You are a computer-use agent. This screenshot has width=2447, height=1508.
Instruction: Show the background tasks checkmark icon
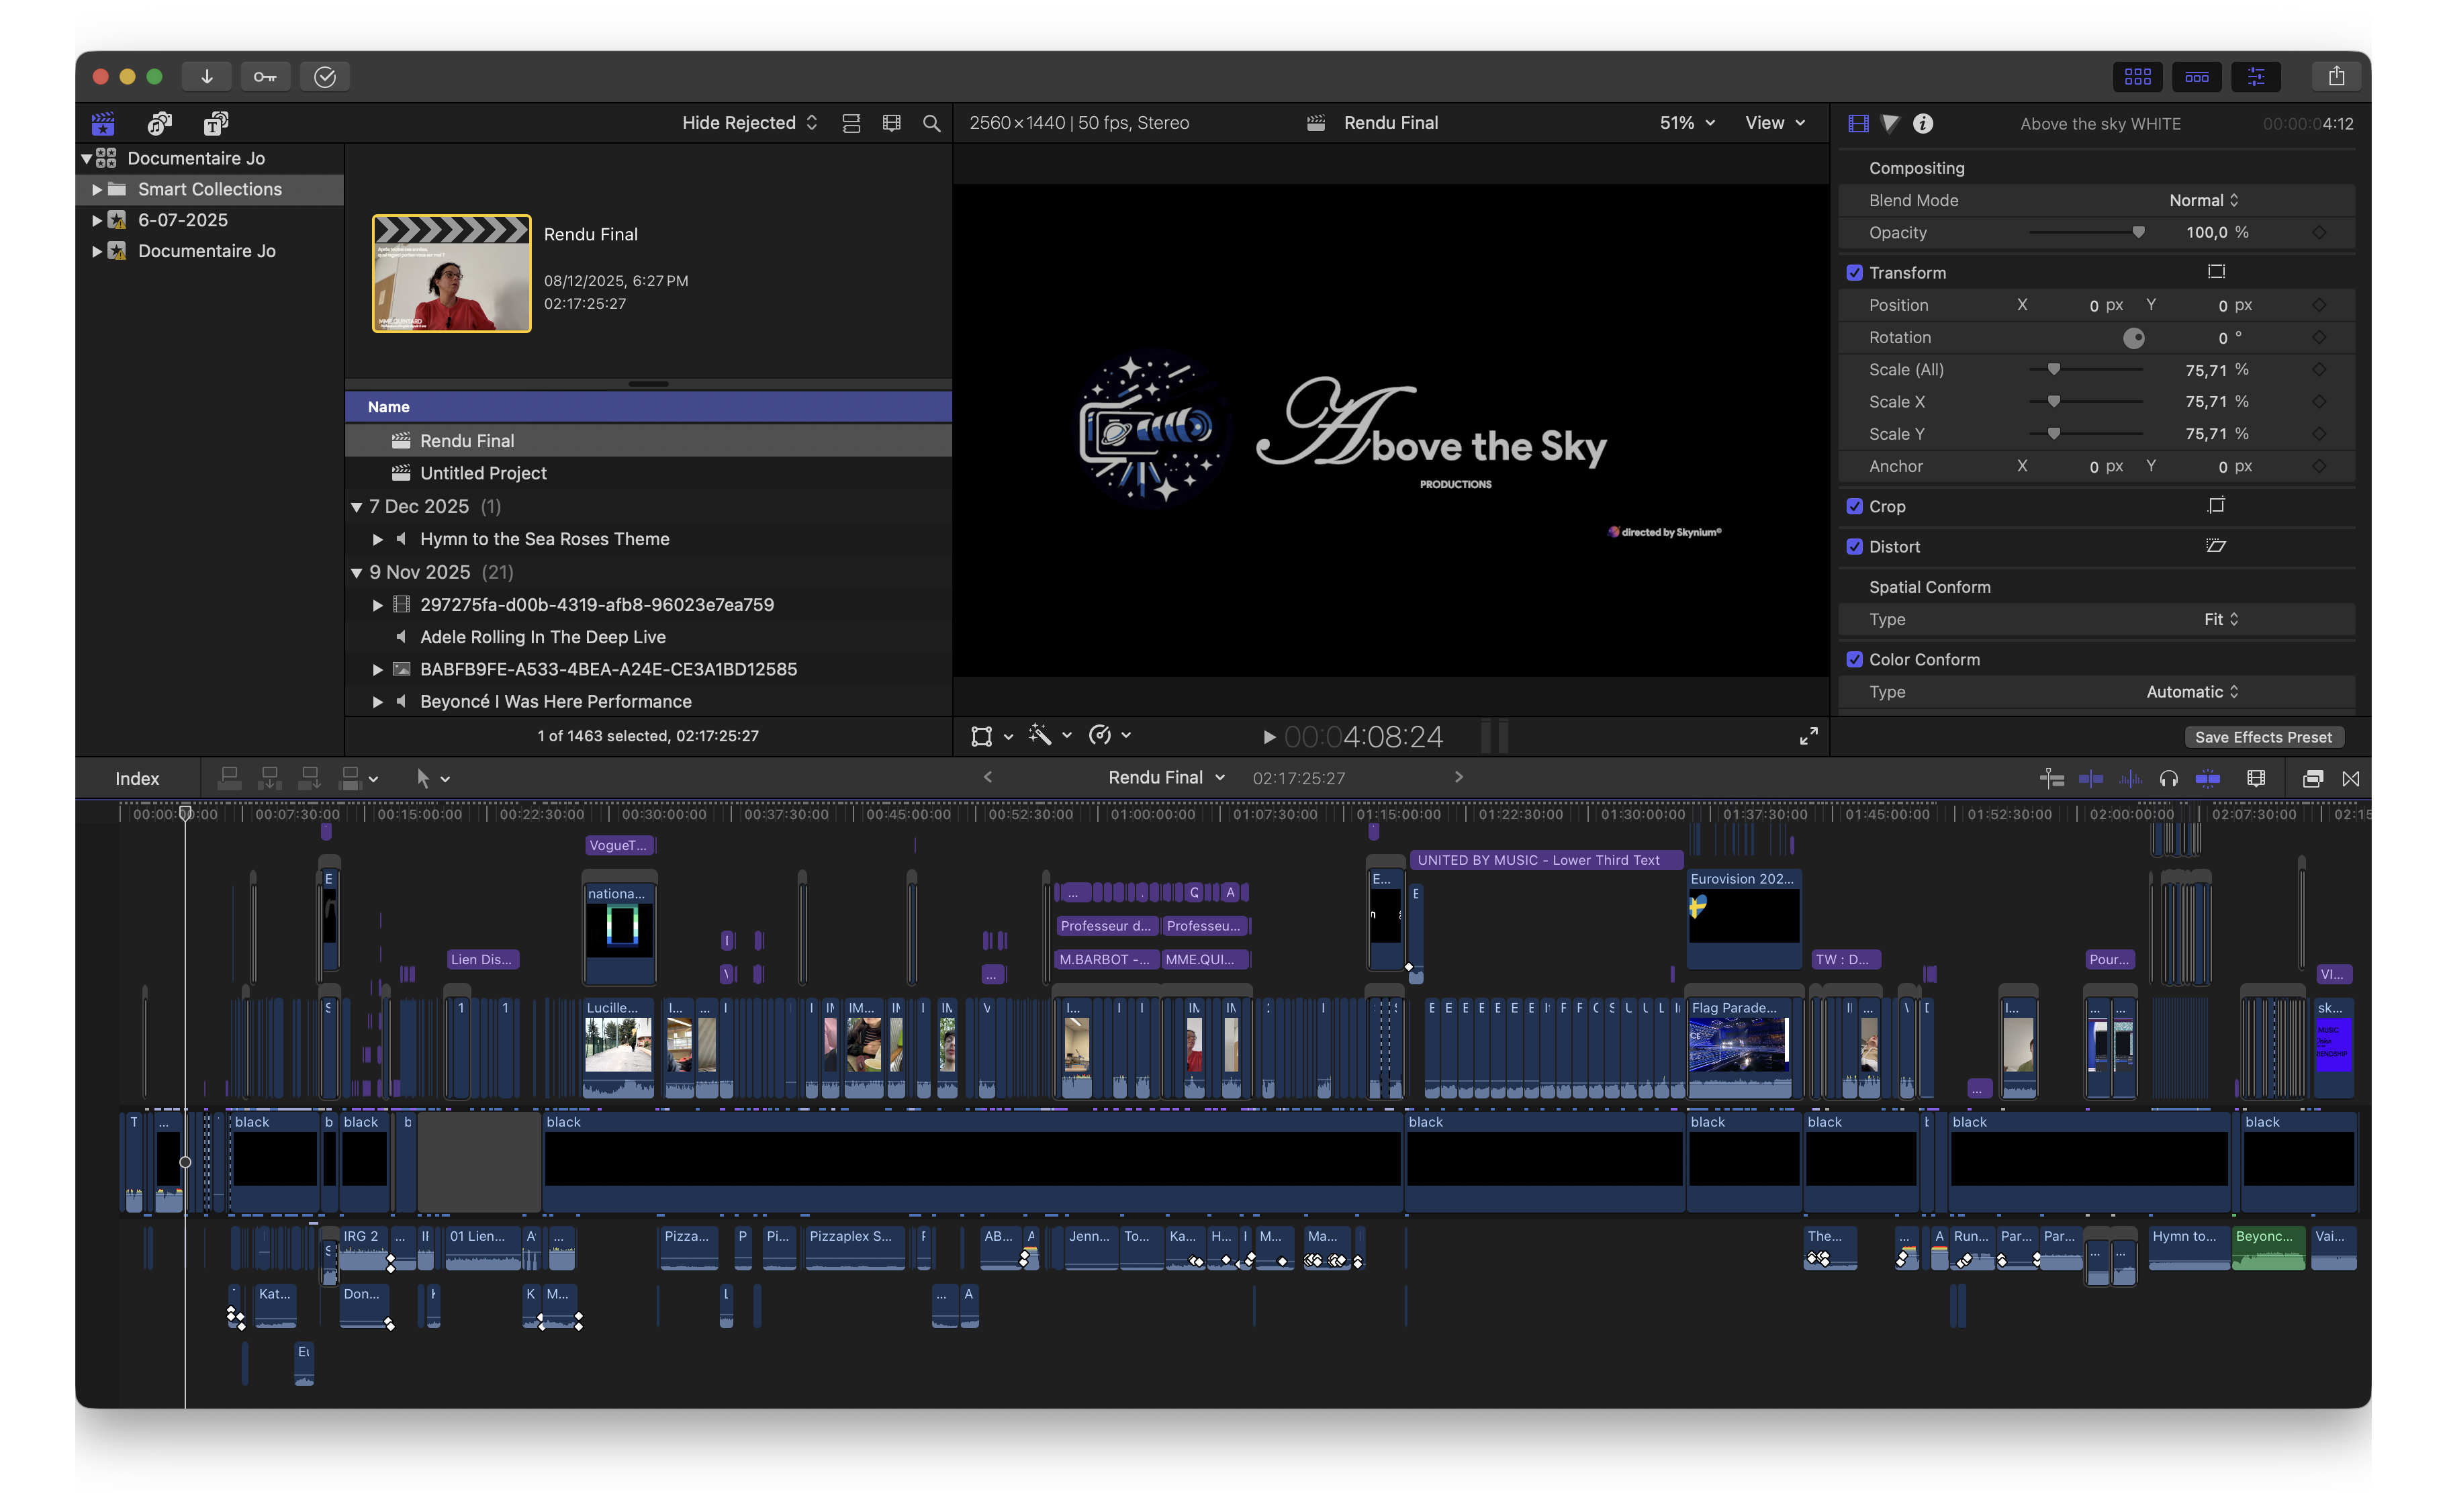click(x=325, y=77)
